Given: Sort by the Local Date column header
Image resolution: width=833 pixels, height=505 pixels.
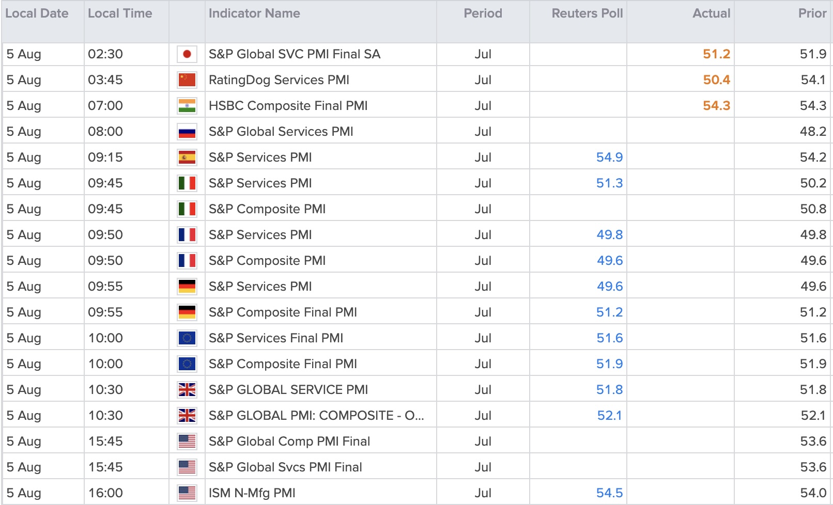Looking at the screenshot, I should 37,13.
